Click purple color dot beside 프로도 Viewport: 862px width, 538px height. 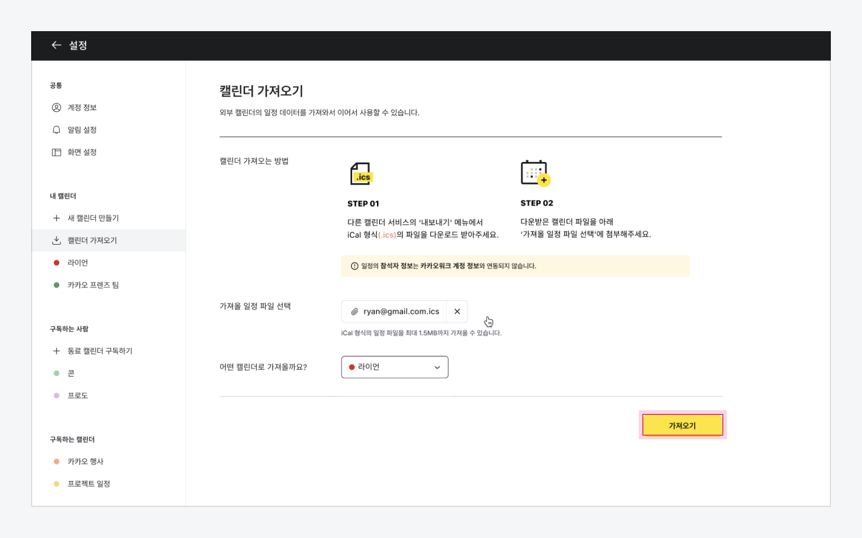coord(57,396)
